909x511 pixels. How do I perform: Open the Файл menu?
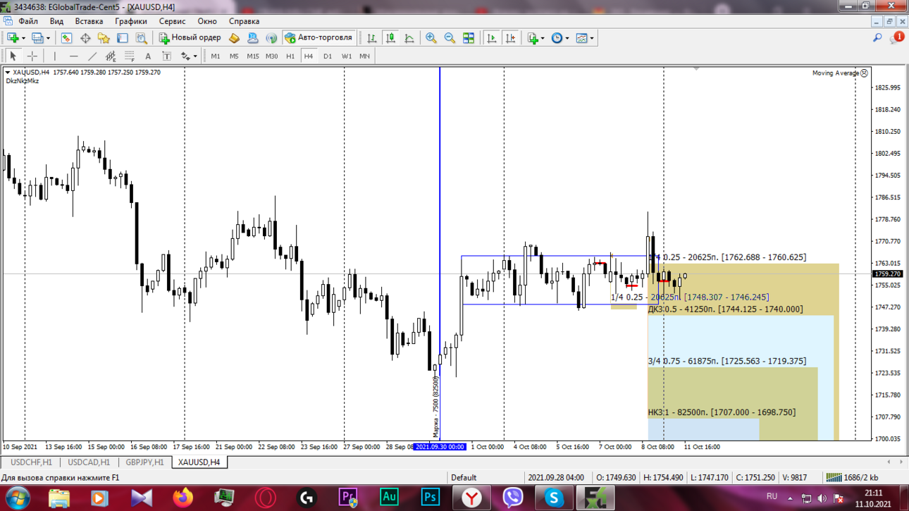(x=28, y=21)
